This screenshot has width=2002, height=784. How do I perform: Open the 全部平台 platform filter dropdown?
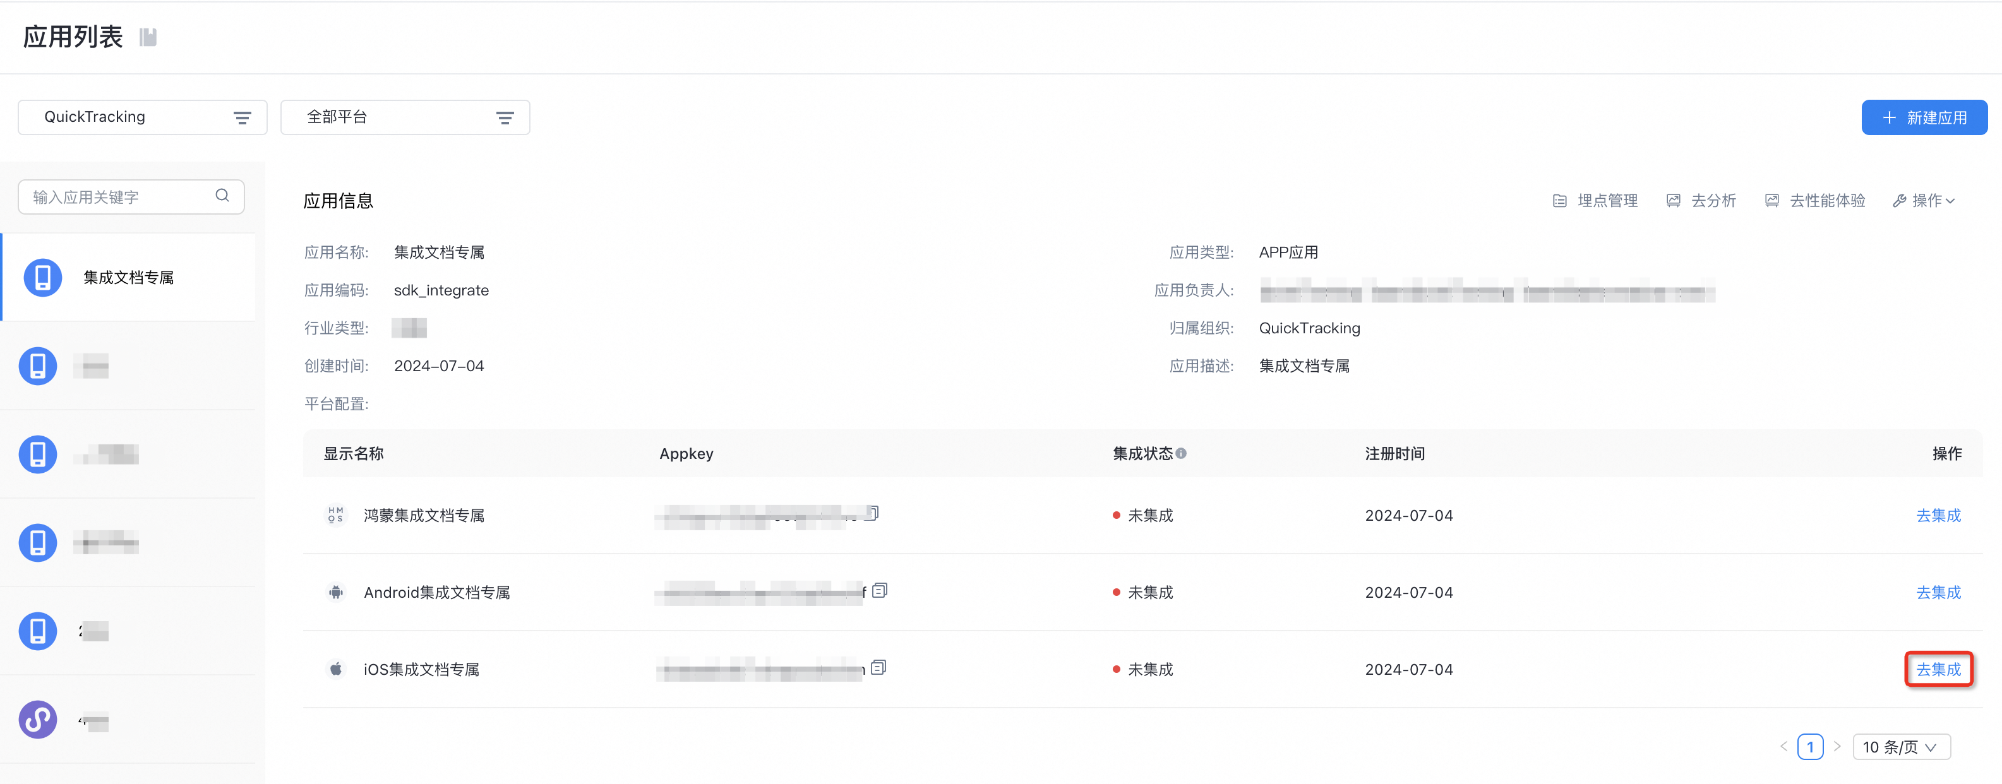(405, 117)
